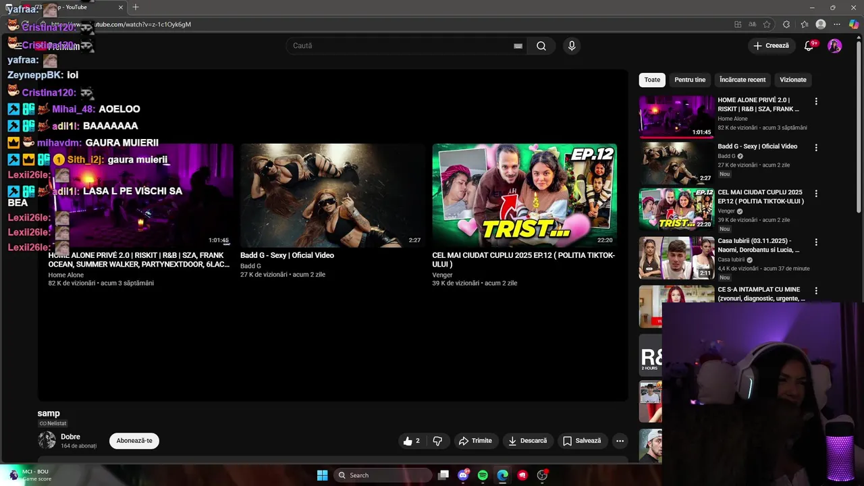
Task: Open Edge browser profile icon
Action: [821, 24]
